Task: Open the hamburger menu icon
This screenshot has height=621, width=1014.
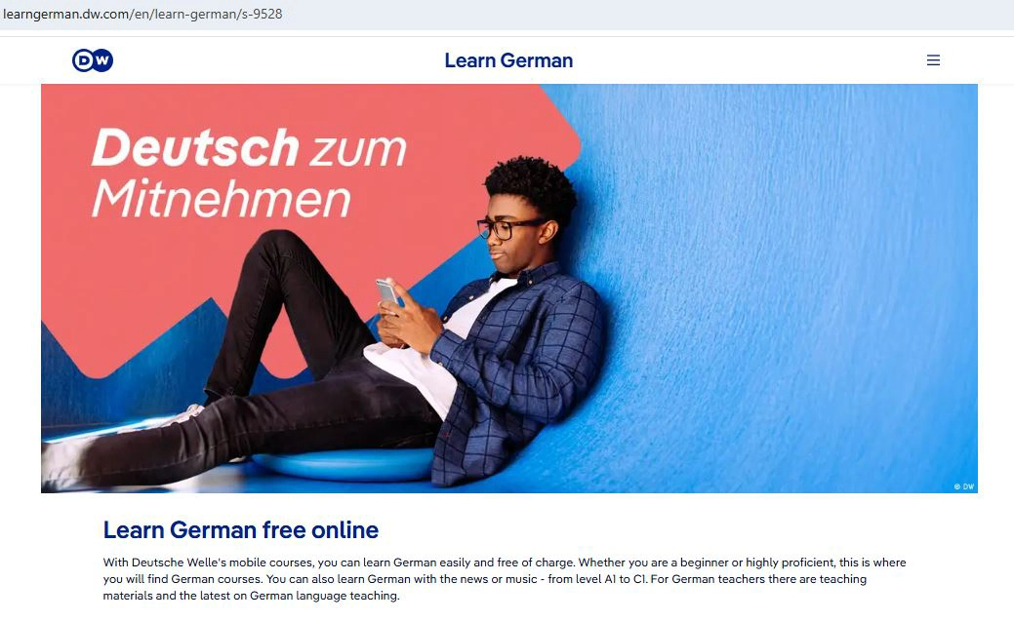Action: 933,60
